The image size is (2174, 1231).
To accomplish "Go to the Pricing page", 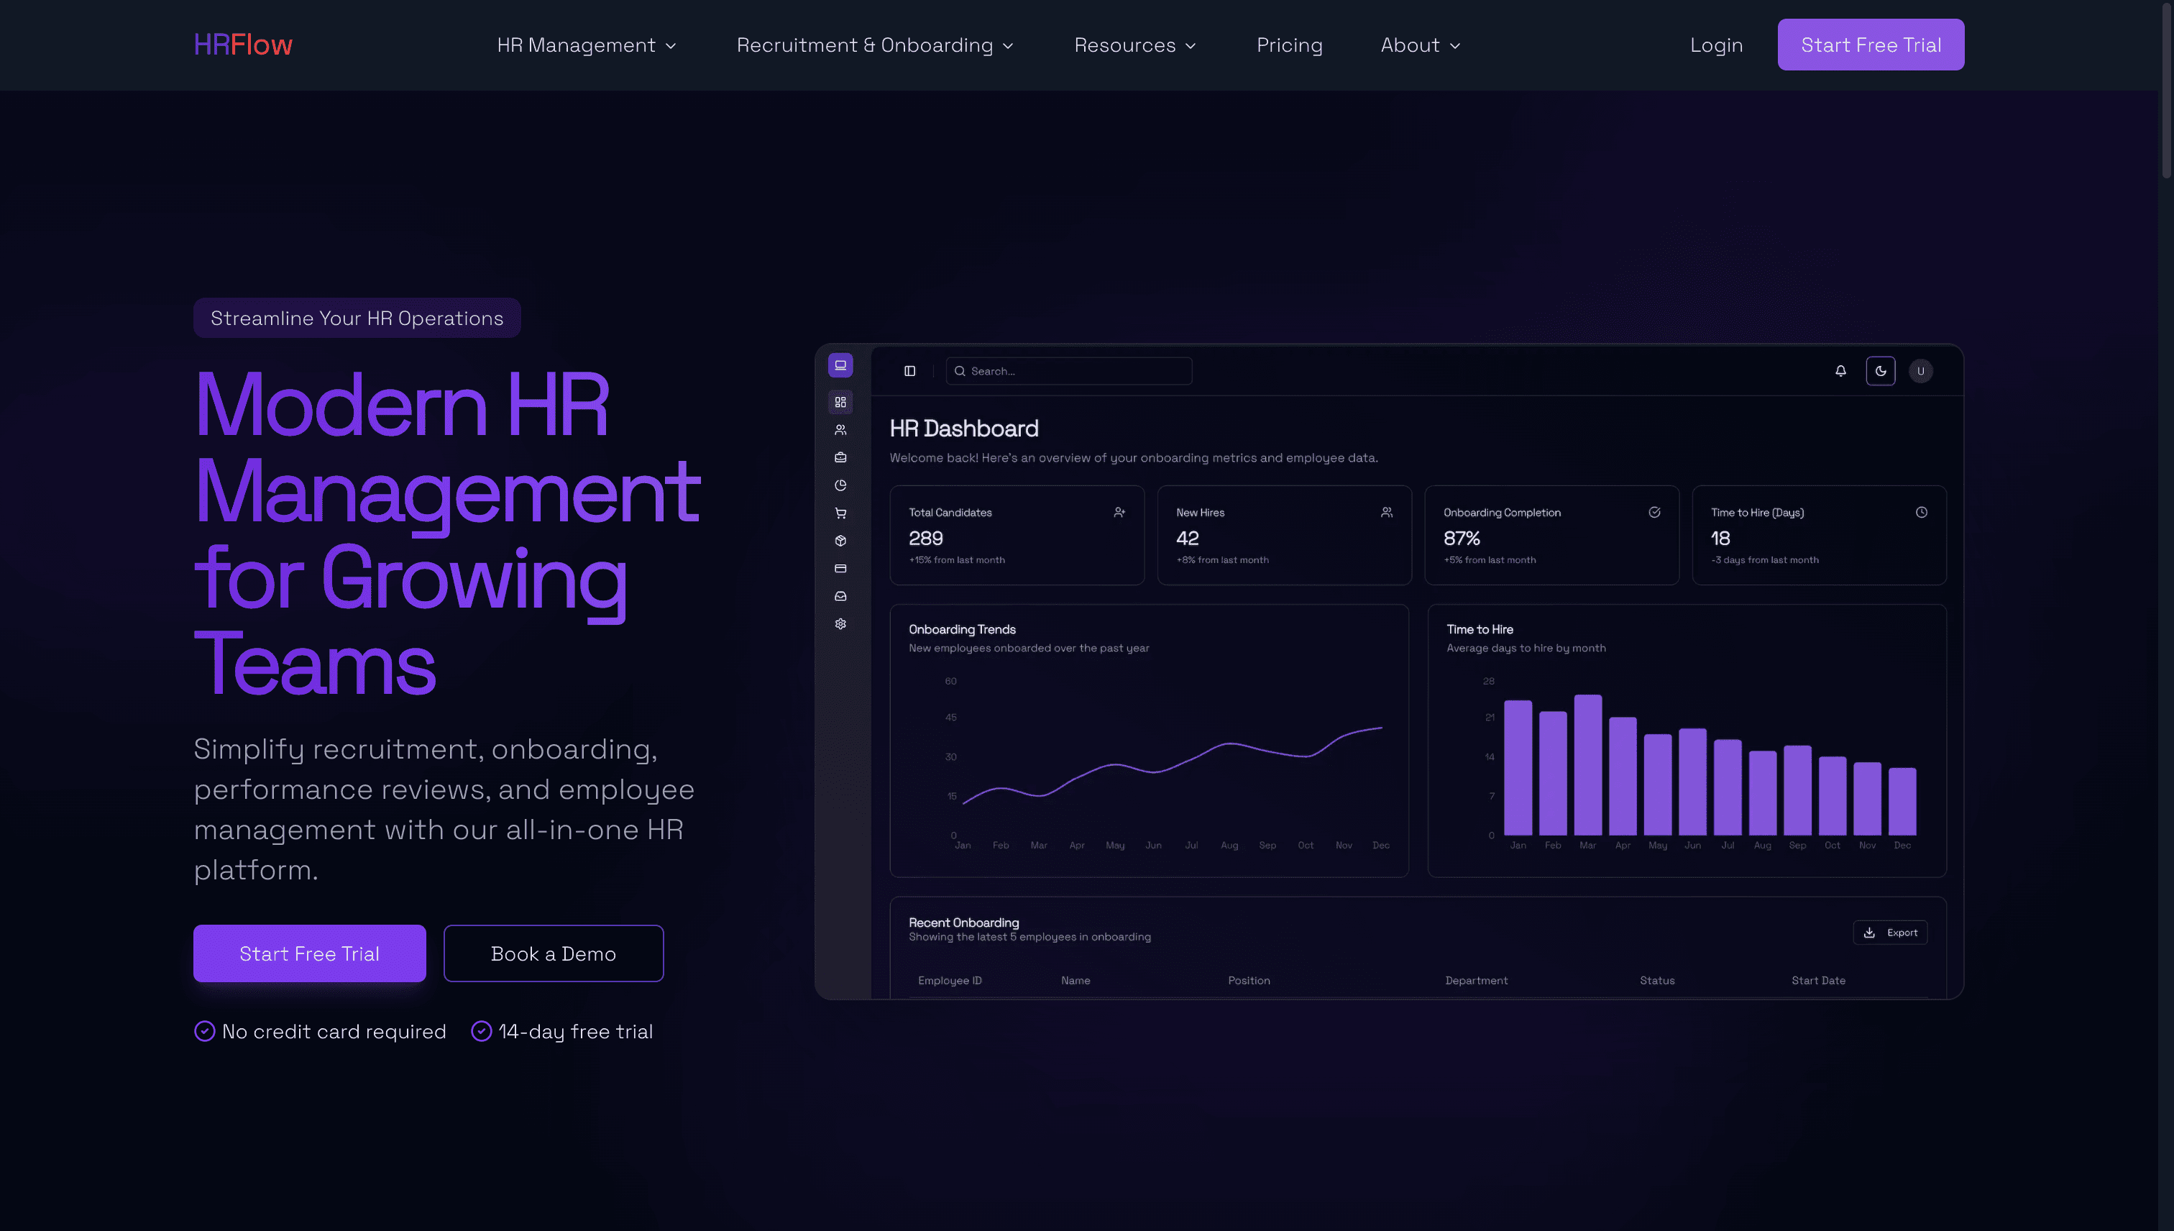I will point(1290,45).
